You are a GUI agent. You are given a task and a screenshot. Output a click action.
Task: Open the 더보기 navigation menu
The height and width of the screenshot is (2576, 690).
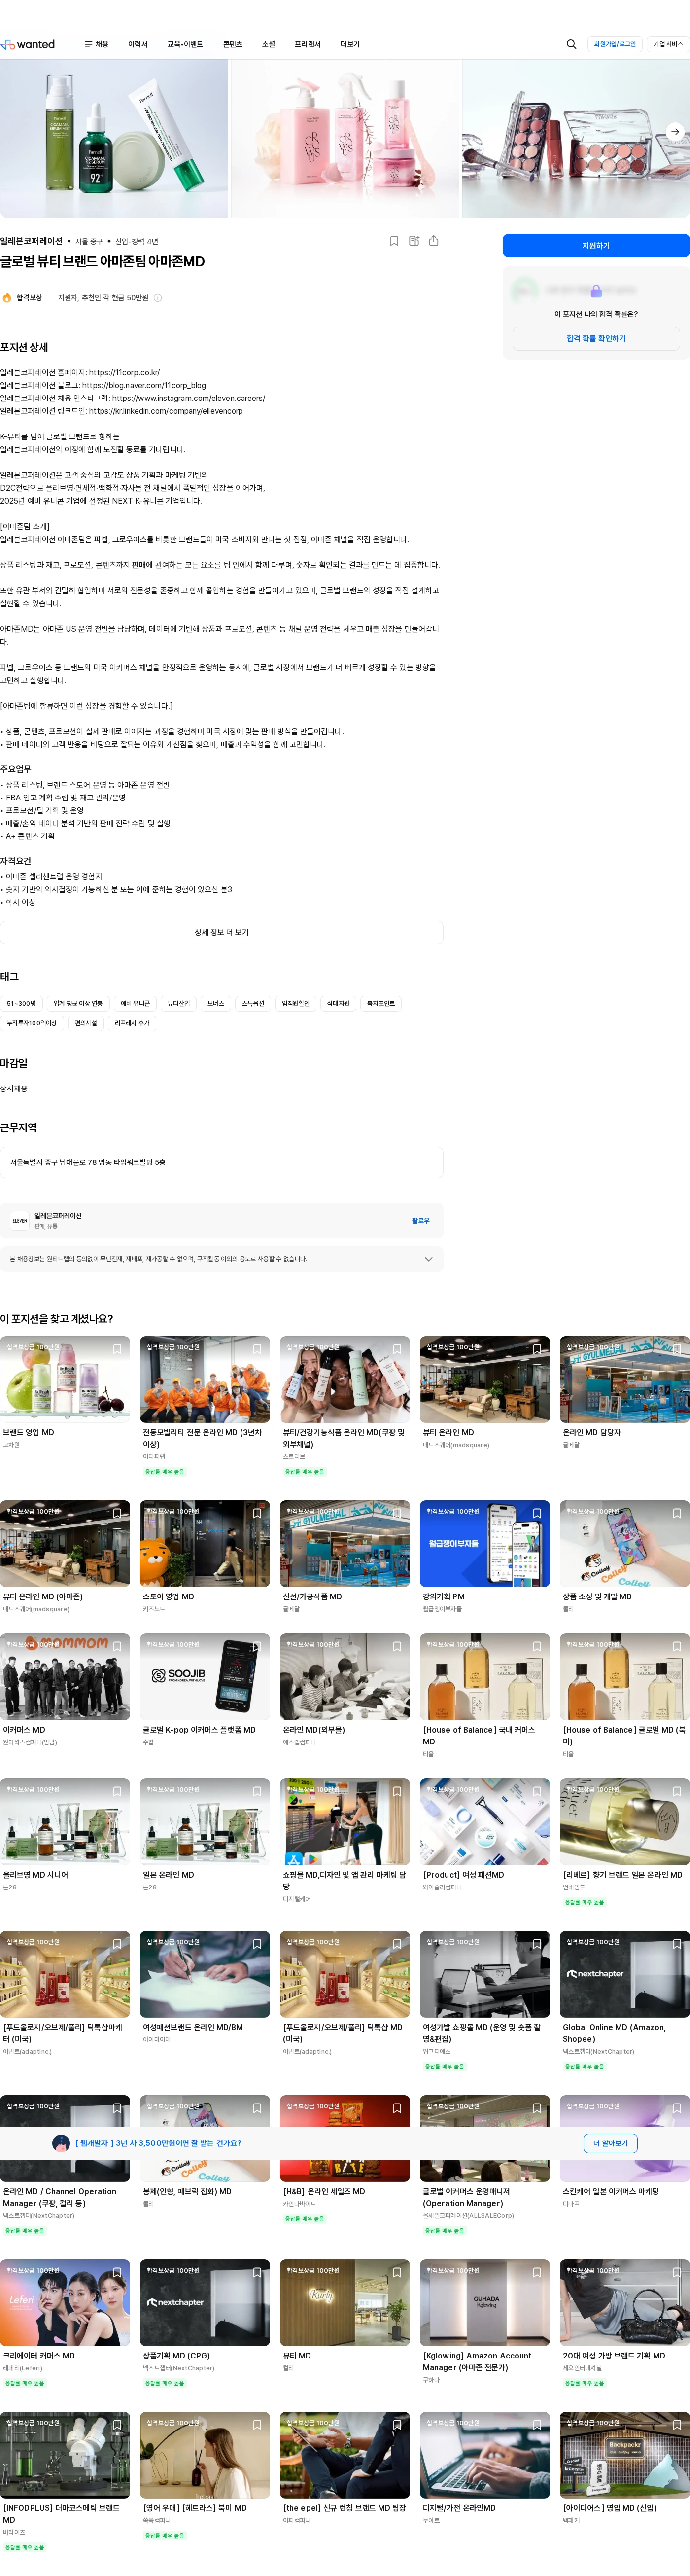(x=350, y=44)
